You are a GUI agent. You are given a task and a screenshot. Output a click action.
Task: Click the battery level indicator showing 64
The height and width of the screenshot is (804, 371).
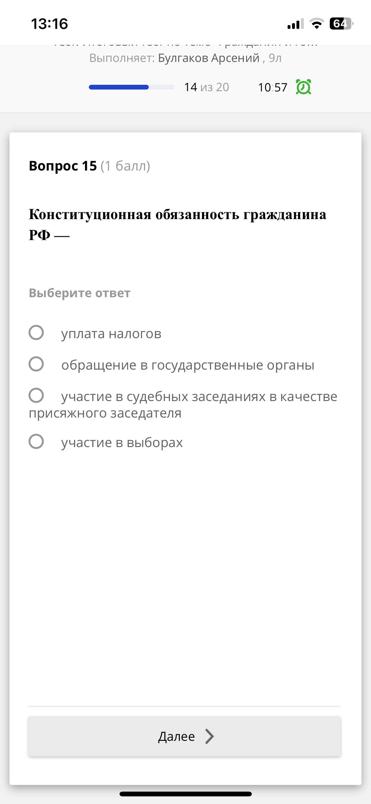341,23
